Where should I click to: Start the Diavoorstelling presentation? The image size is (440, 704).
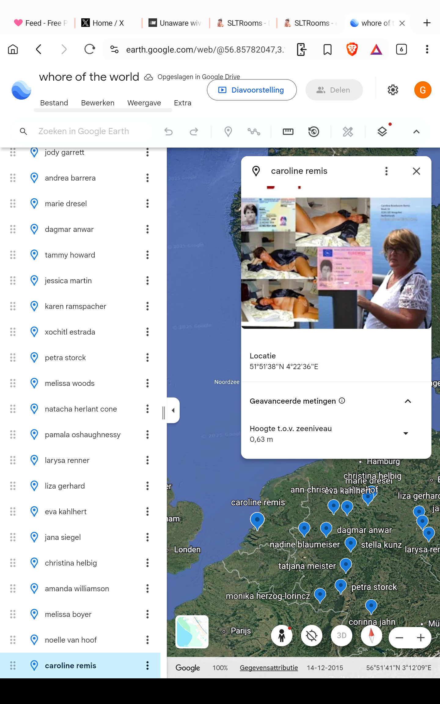[252, 90]
